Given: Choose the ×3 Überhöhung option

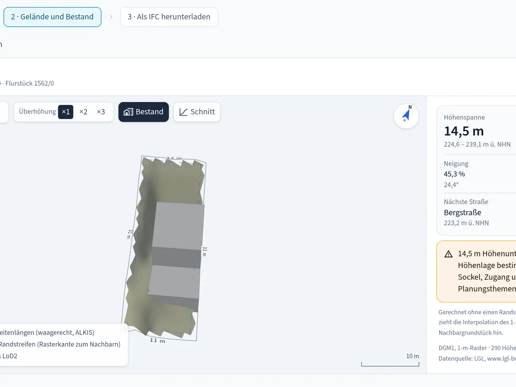Looking at the screenshot, I should (101, 112).
